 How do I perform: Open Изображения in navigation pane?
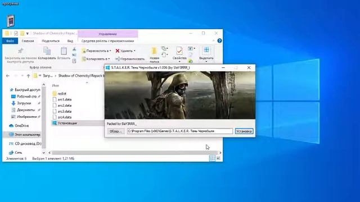point(25,117)
